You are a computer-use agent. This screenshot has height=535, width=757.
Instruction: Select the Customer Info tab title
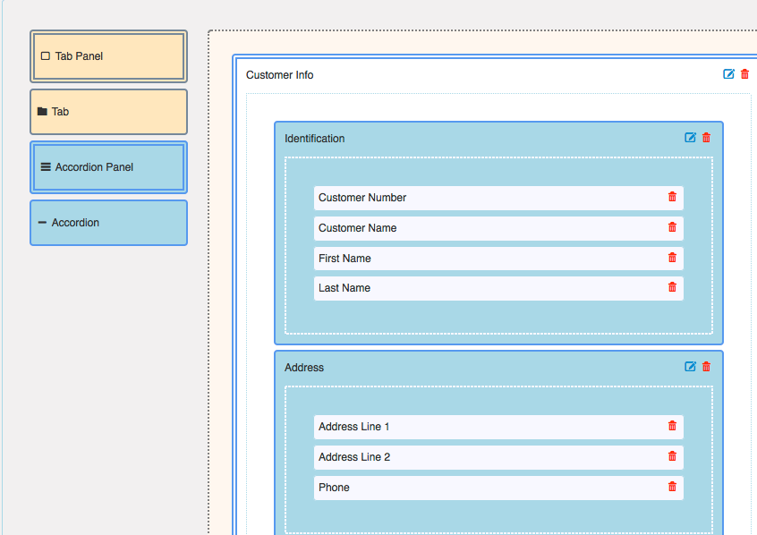[x=280, y=75]
